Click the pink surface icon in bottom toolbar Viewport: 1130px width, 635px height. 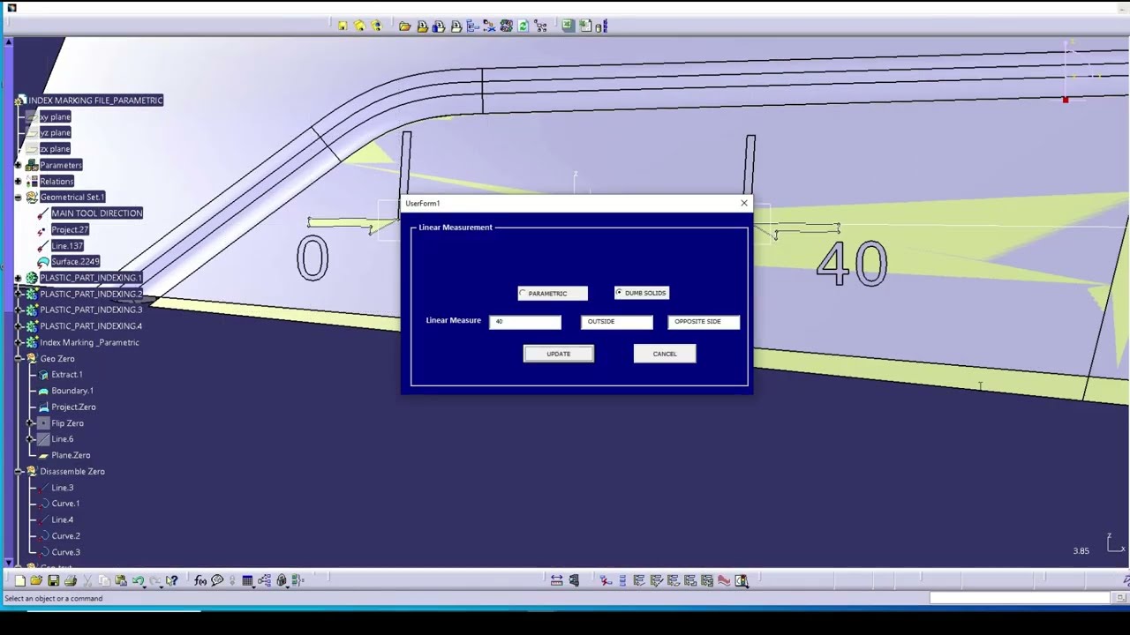(724, 580)
